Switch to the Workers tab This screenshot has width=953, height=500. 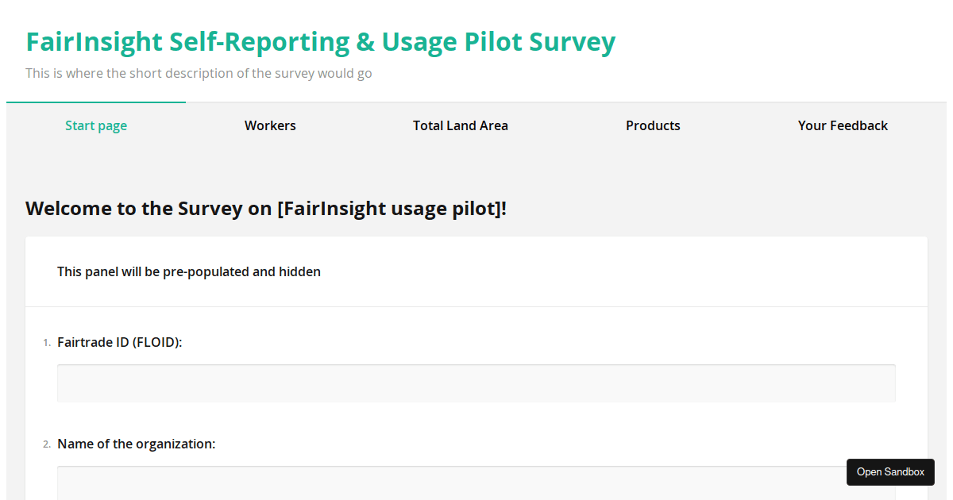pos(270,125)
